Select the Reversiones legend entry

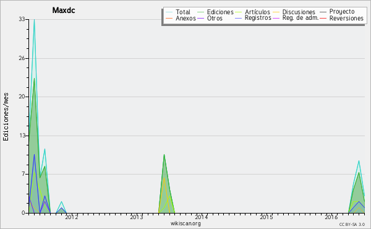pyautogui.click(x=341, y=18)
